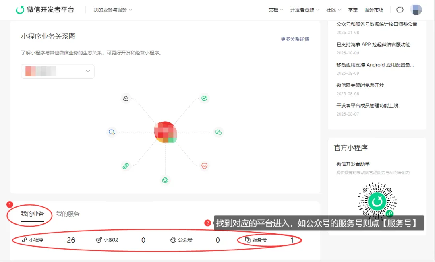Open 更多关系详情 link
This screenshot has width=435, height=262.
coord(295,39)
